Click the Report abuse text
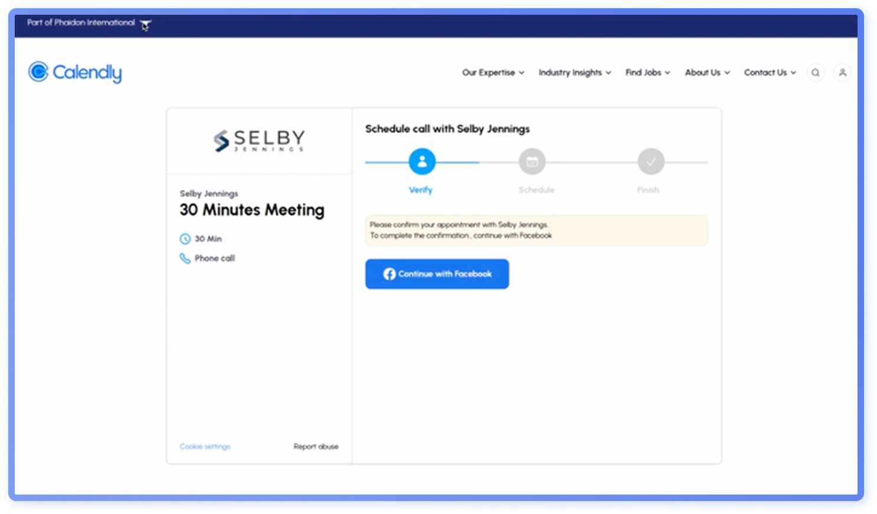Viewport: 877px width, 514px height. [x=316, y=446]
